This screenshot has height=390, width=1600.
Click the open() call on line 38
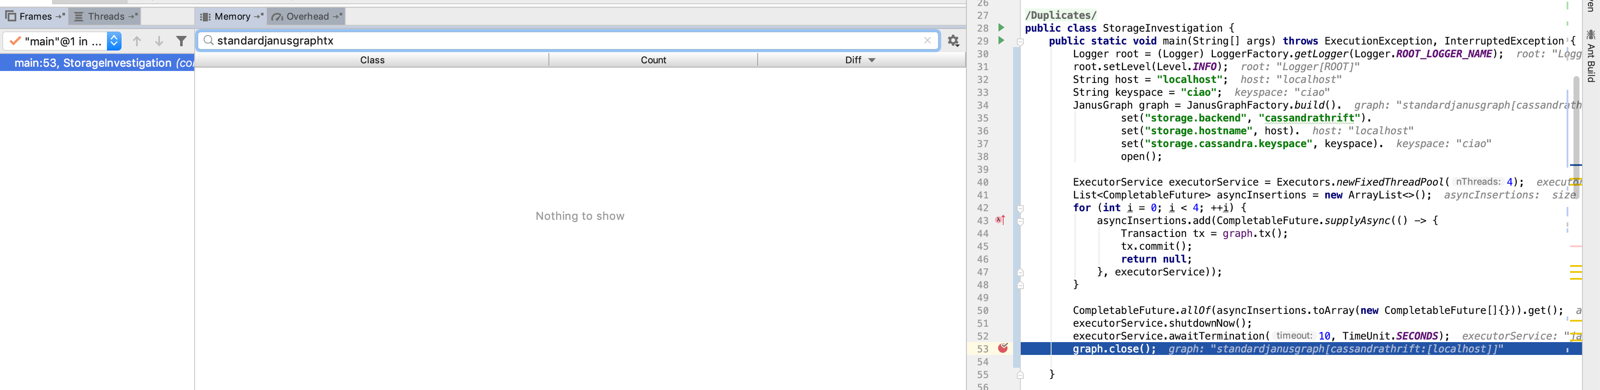point(1141,157)
